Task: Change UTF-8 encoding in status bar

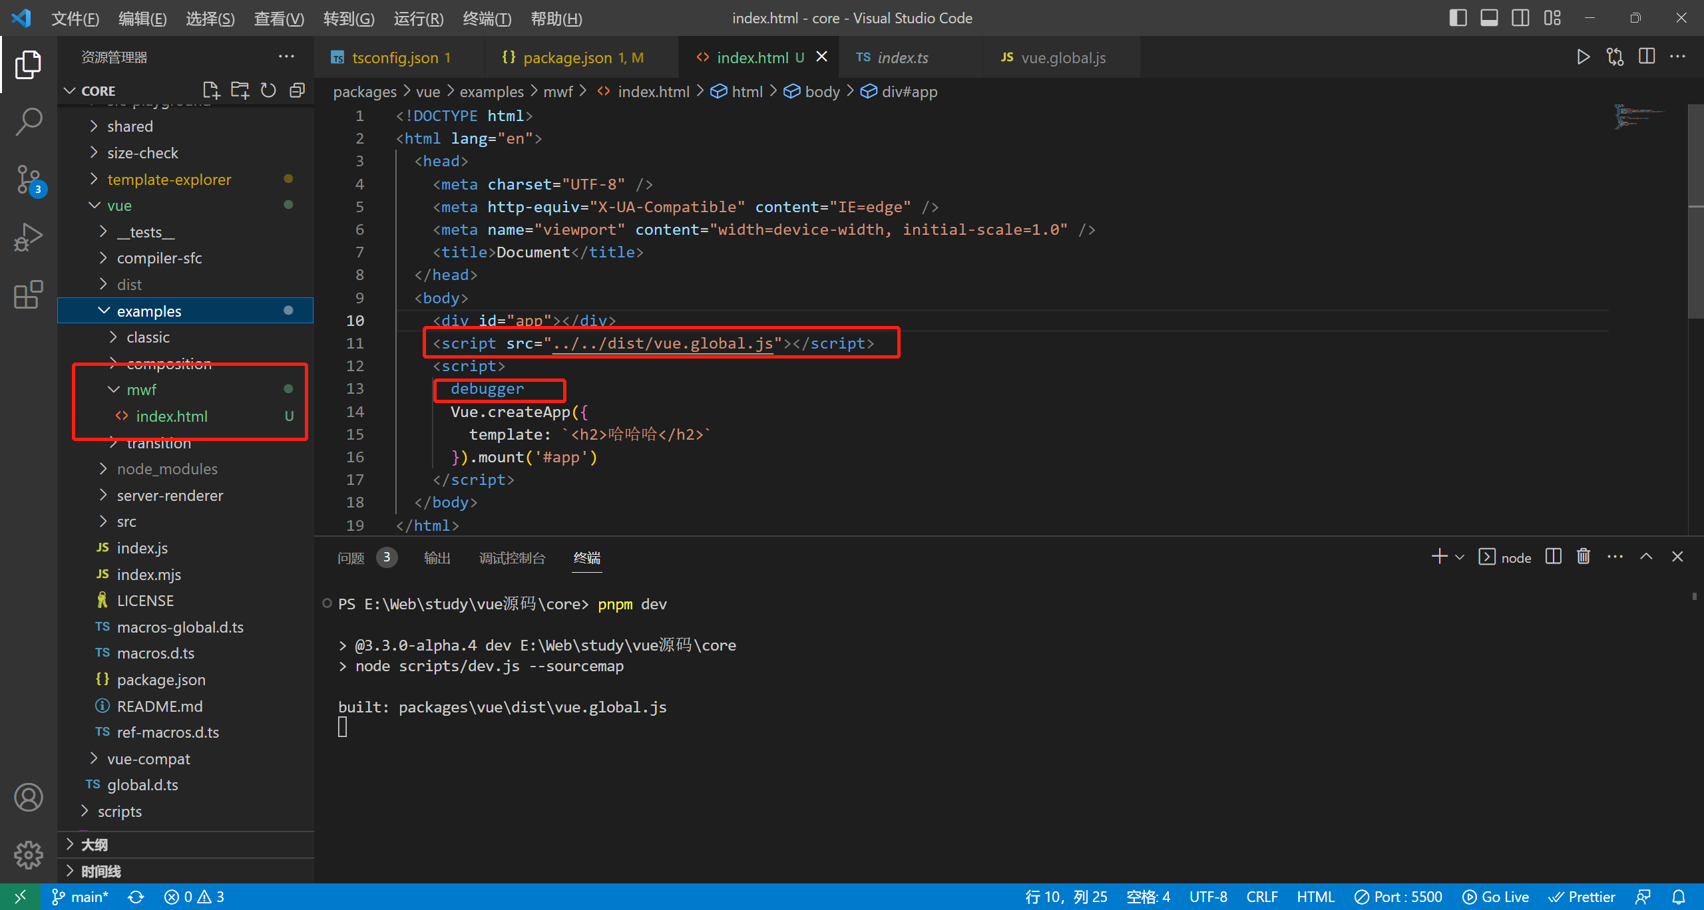Action: pos(1208,897)
